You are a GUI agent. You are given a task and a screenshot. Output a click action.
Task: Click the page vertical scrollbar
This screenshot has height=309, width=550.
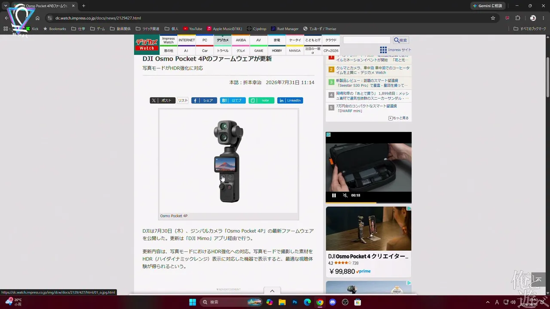(x=548, y=77)
